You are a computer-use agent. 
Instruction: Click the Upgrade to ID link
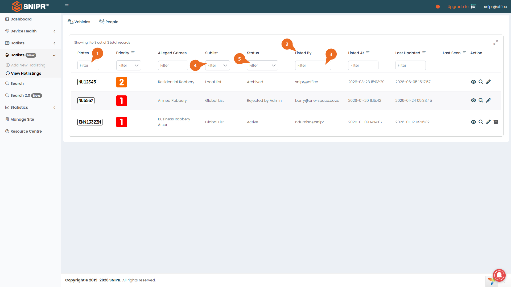tap(462, 7)
